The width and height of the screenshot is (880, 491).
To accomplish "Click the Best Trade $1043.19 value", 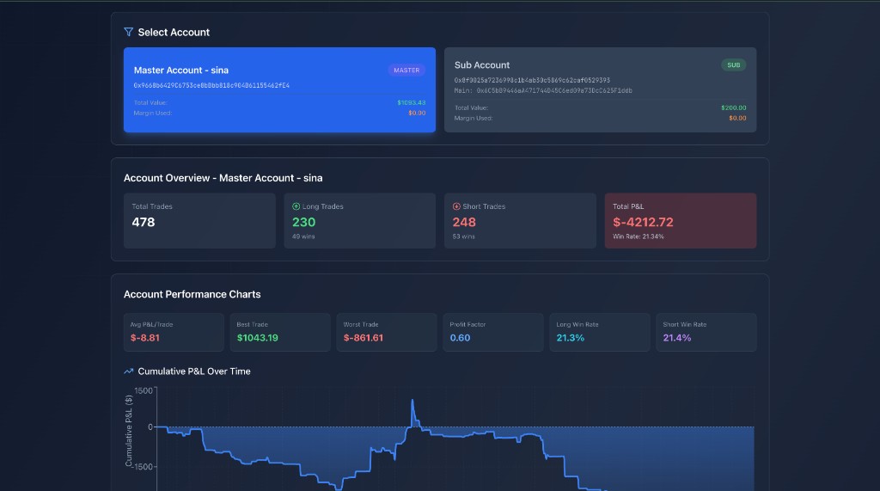I will (258, 338).
